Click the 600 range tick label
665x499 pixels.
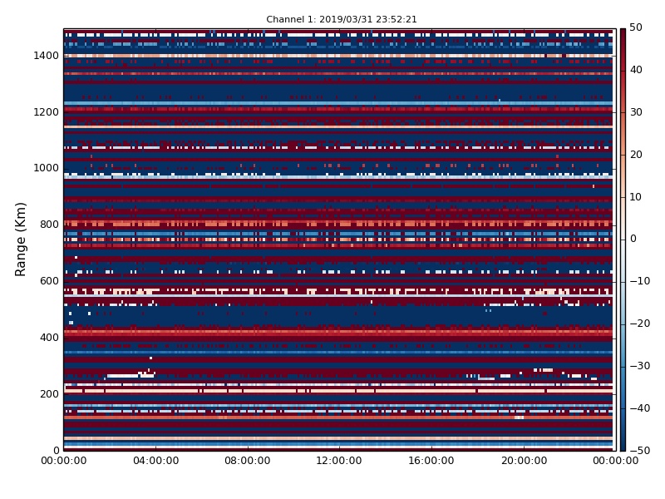point(49,281)
